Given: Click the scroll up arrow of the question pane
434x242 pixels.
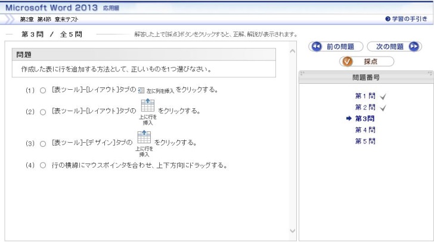Looking at the screenshot, I should click(292, 51).
